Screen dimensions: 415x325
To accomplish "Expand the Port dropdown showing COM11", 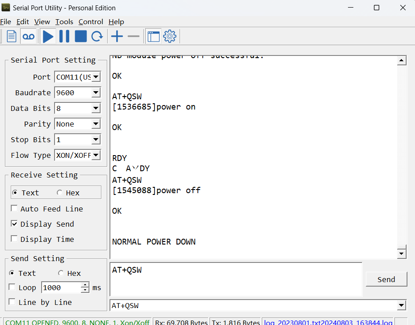I will coord(96,77).
